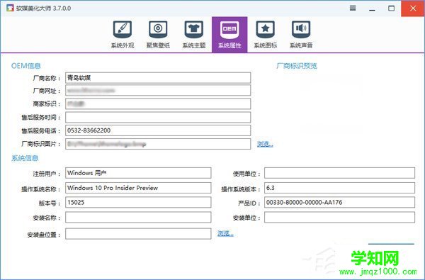This screenshot has width=425, height=280.
Task: Focus the empty 安装名称 field
Action: point(138,218)
